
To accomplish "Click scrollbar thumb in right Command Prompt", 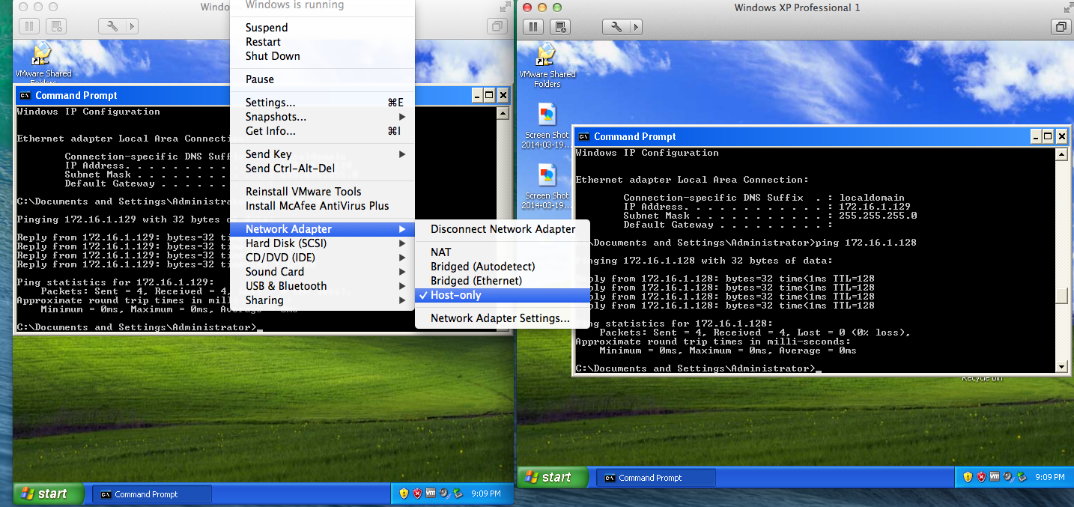I will [1061, 296].
